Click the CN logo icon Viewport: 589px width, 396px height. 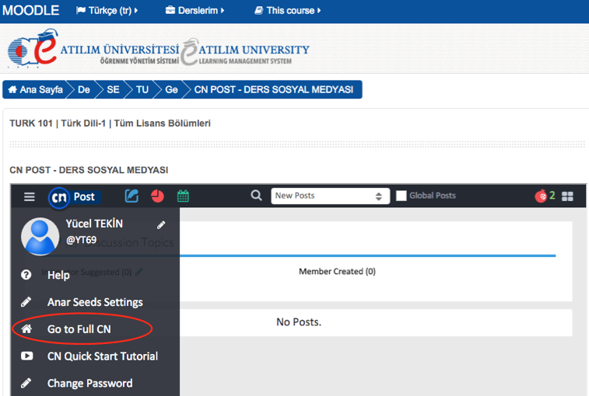[x=59, y=197]
